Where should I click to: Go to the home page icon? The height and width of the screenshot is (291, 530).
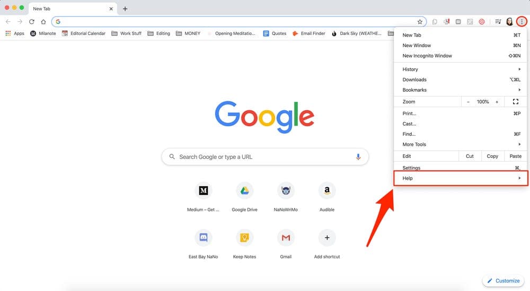pyautogui.click(x=43, y=22)
